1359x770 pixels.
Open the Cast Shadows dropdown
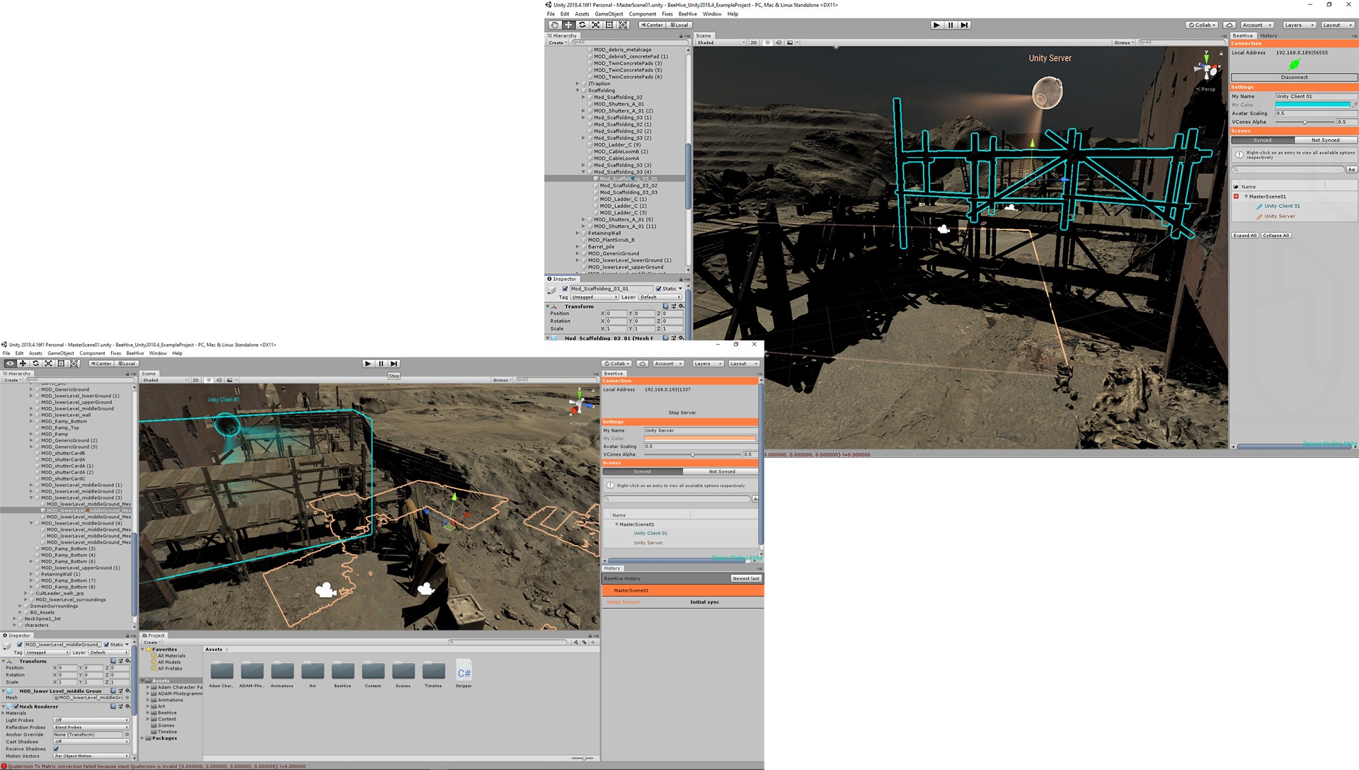coord(91,742)
